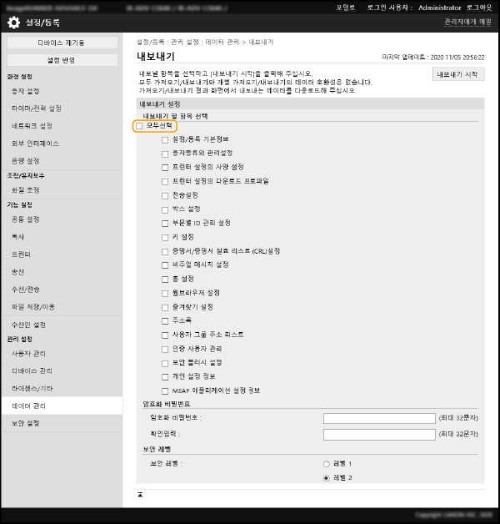
Task: Click the 설정 반영 button
Action: point(61,60)
